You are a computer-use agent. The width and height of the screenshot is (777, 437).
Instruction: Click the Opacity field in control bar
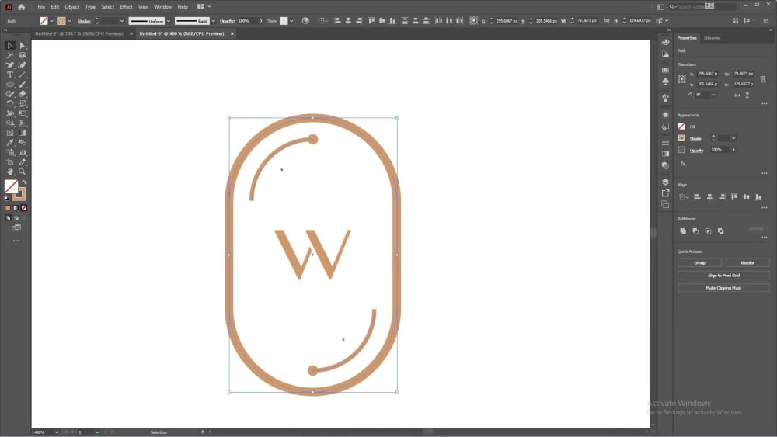point(248,21)
